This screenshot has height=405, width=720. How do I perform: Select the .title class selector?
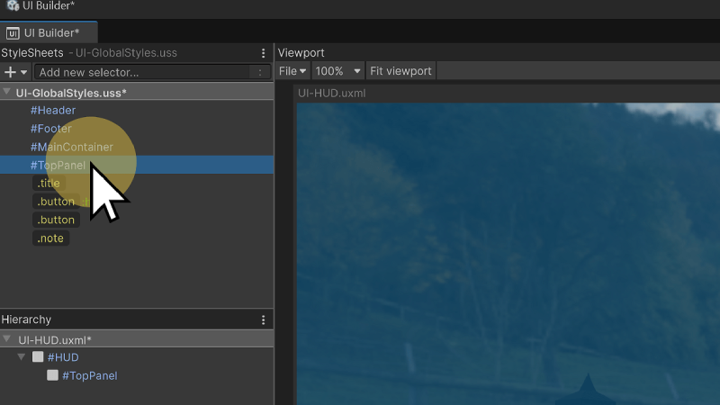(49, 184)
